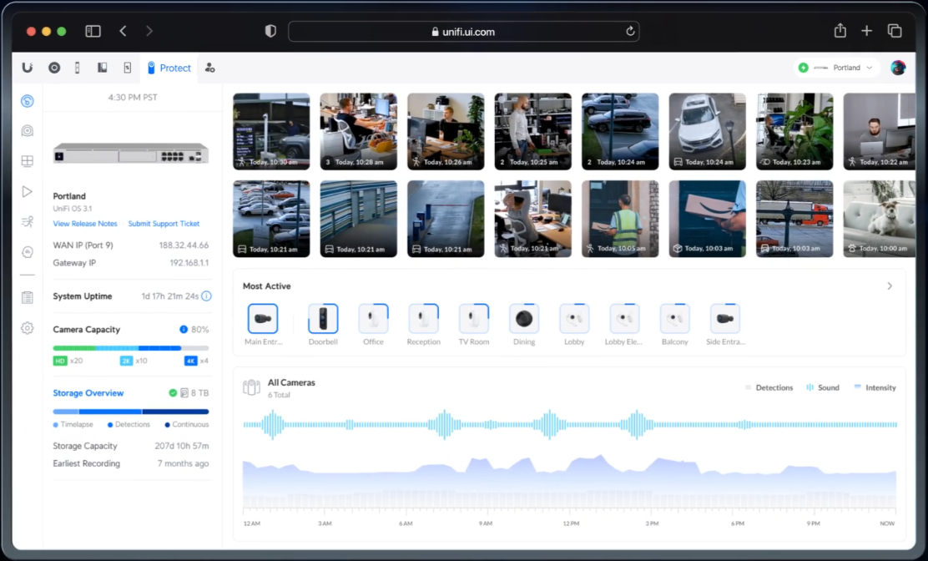The width and height of the screenshot is (928, 561).
Task: Open Safari share menu
Action: (x=840, y=30)
